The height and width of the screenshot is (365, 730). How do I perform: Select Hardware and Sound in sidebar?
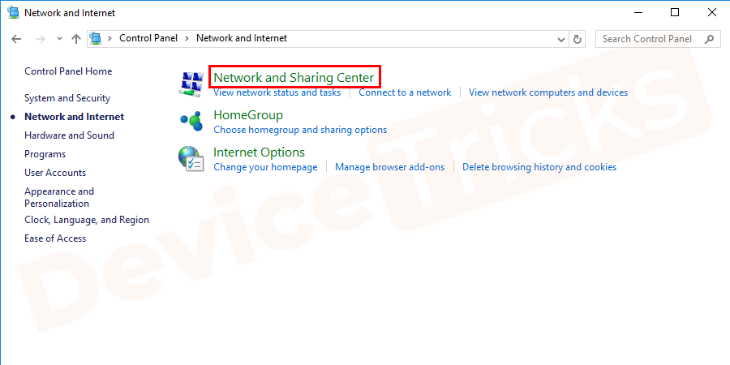69,135
